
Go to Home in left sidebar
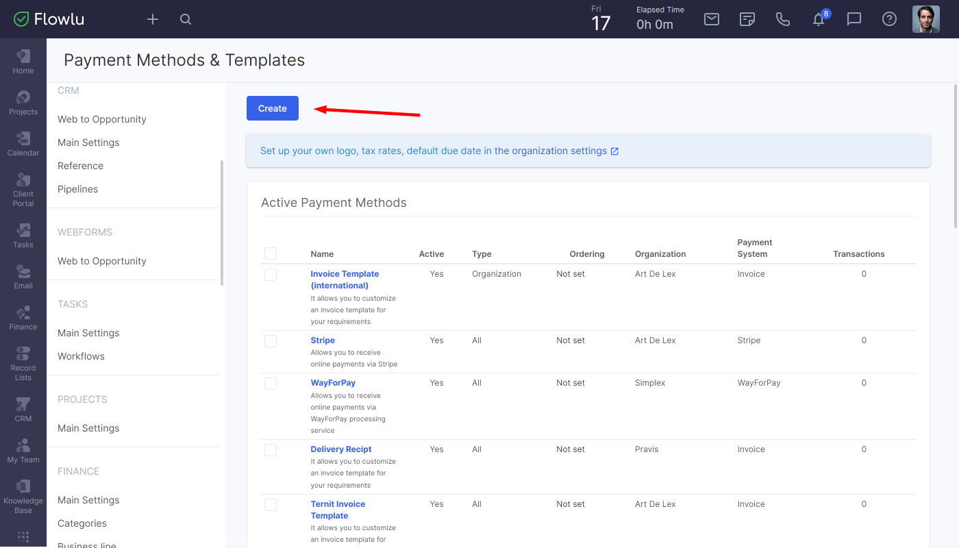(23, 62)
